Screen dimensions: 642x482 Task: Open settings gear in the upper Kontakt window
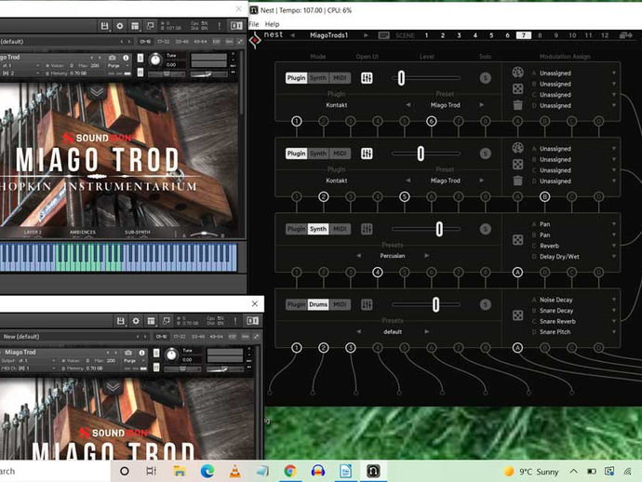click(119, 26)
